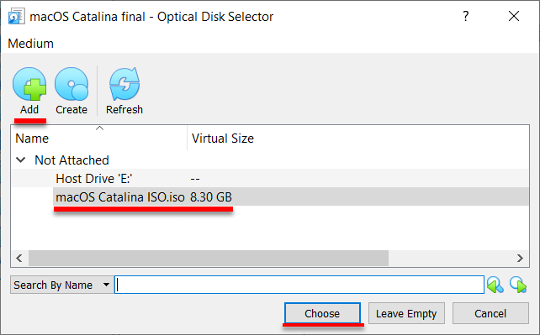Collapse the Not Attached group

tap(21, 160)
